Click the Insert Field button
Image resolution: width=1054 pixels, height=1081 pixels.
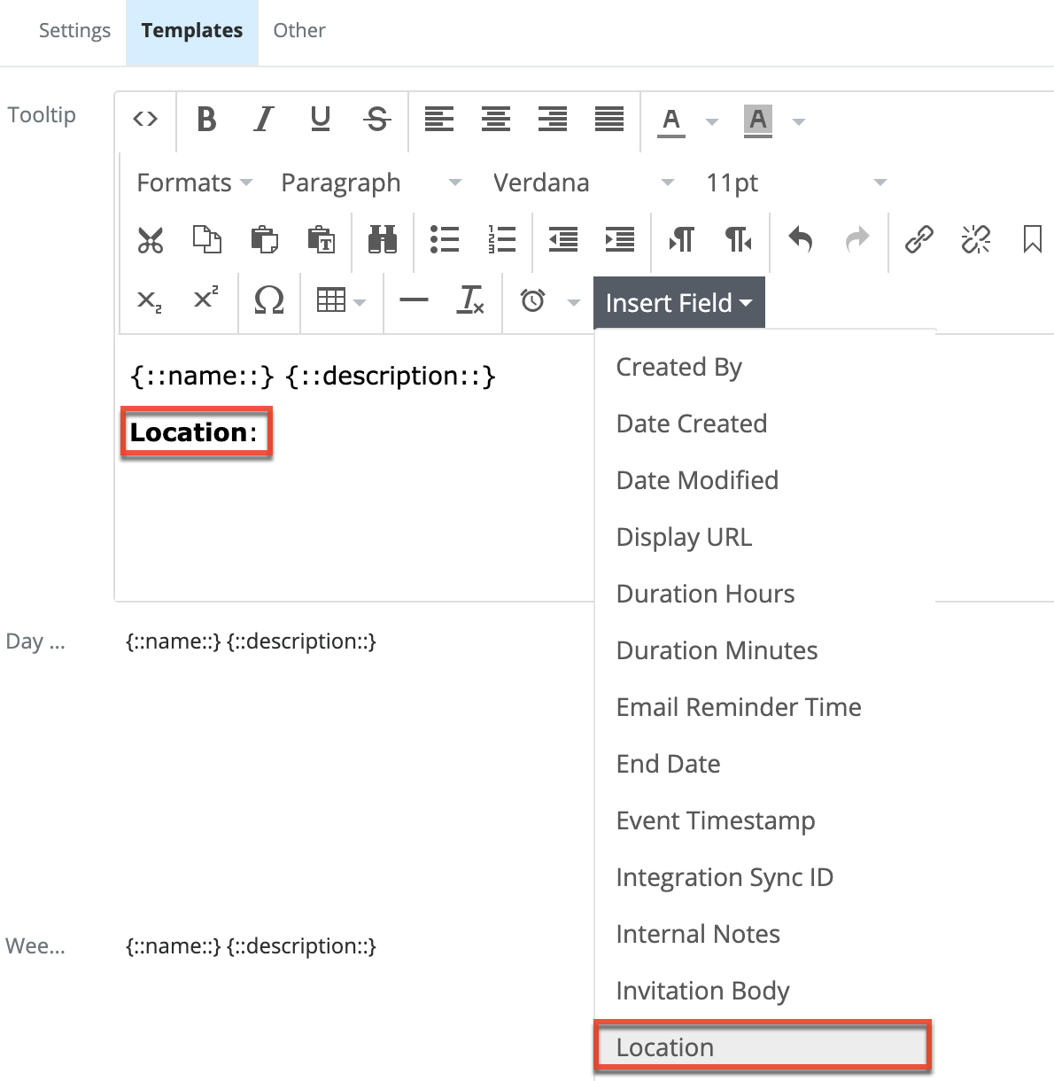(x=678, y=303)
